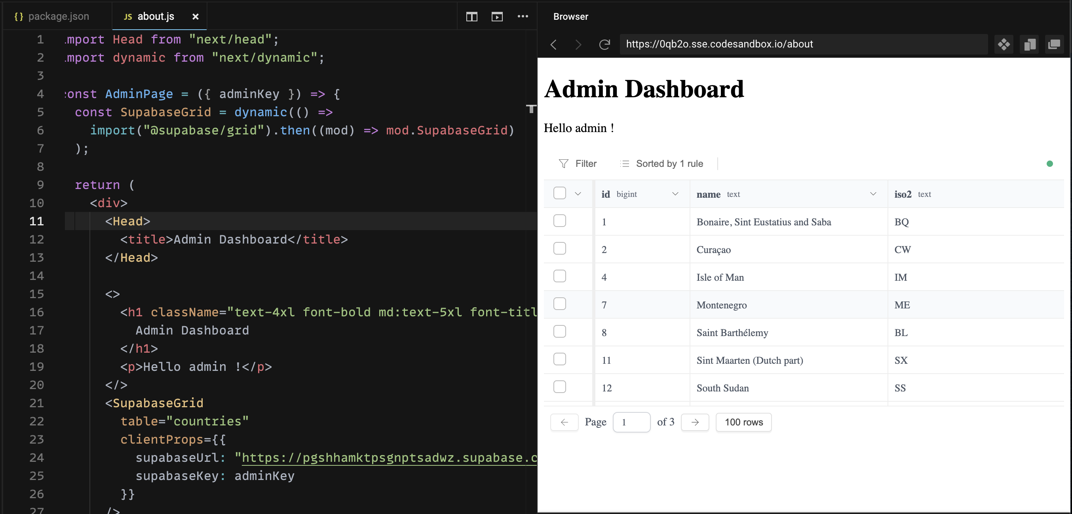Open the id column options dropdown

point(675,194)
